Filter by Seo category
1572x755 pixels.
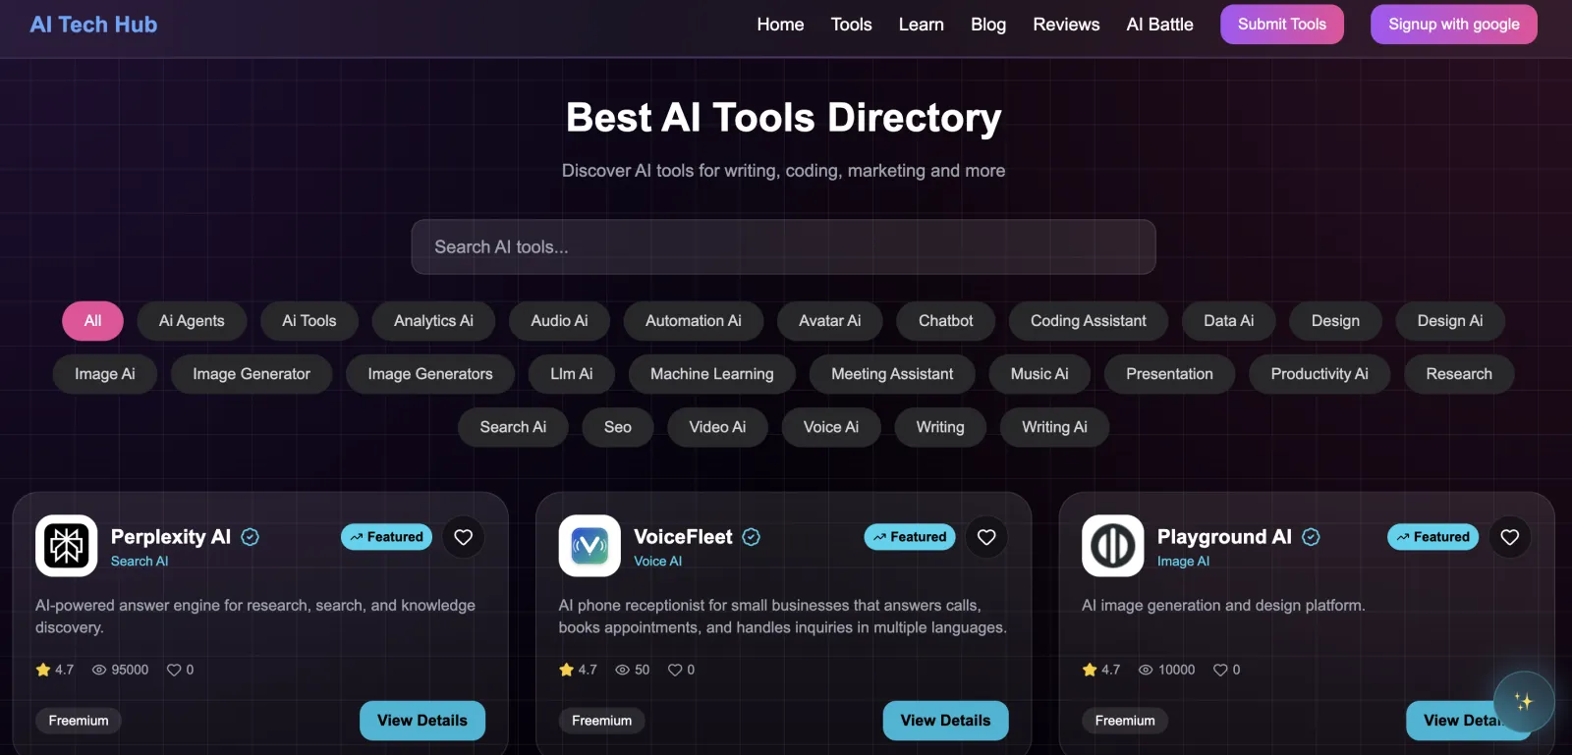pos(618,427)
